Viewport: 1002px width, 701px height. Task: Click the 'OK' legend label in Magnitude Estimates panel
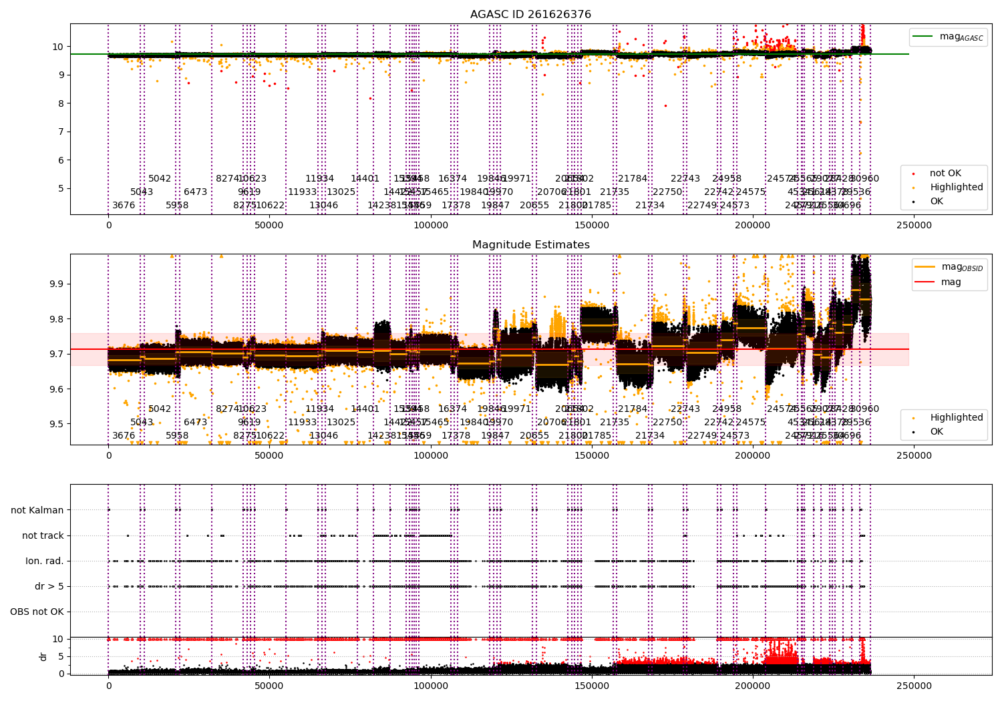pyautogui.click(x=937, y=432)
